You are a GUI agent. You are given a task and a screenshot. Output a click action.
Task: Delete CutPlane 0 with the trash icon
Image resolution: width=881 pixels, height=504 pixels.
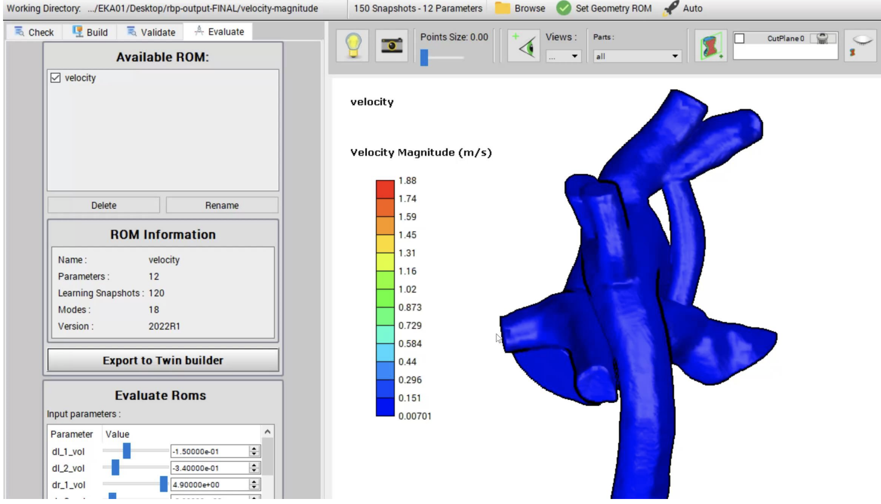click(822, 39)
